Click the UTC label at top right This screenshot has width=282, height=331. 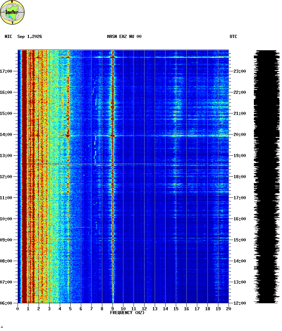pyautogui.click(x=233, y=37)
